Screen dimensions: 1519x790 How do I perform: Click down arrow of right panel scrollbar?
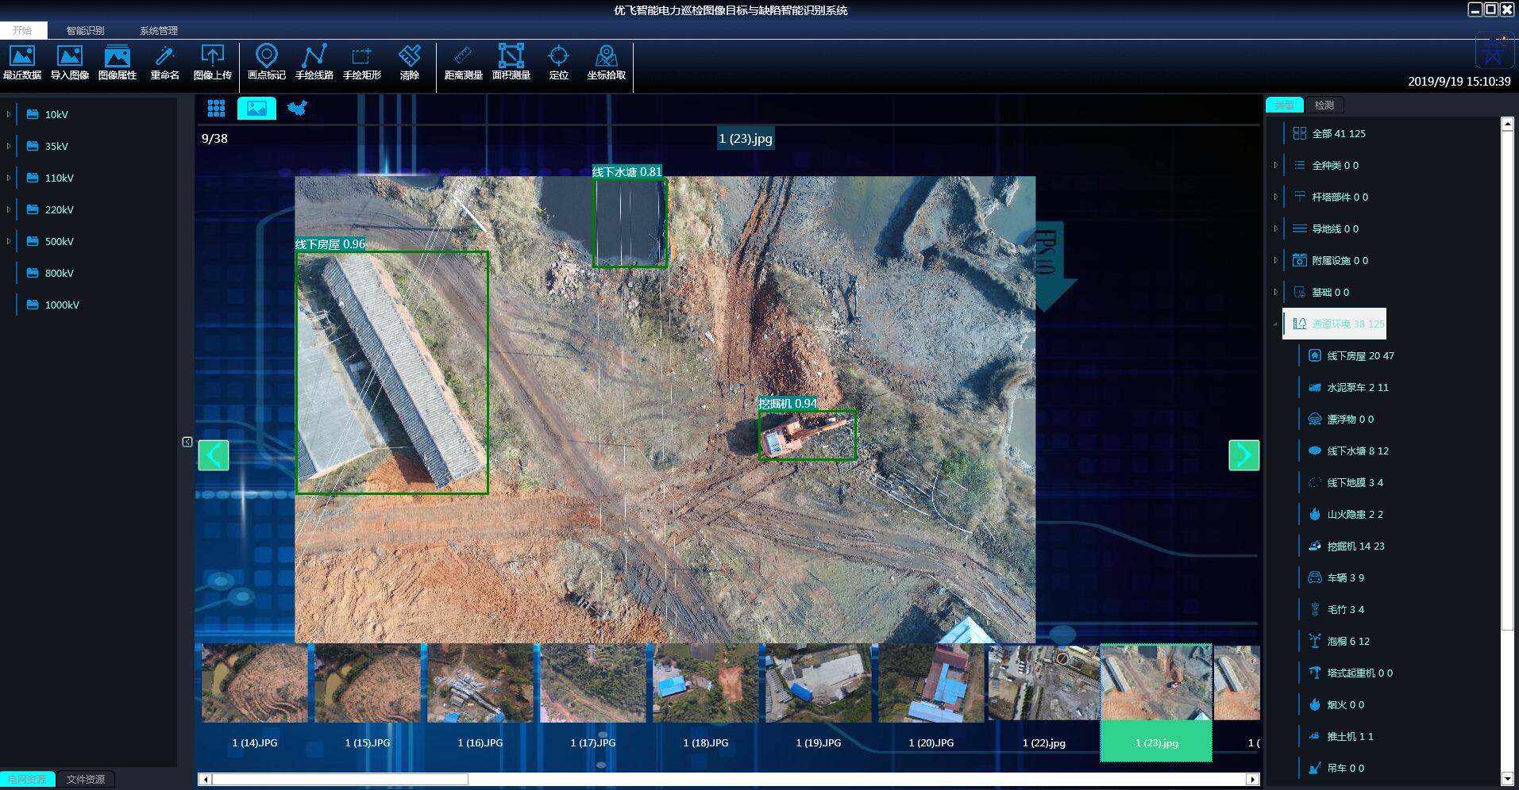(1508, 779)
